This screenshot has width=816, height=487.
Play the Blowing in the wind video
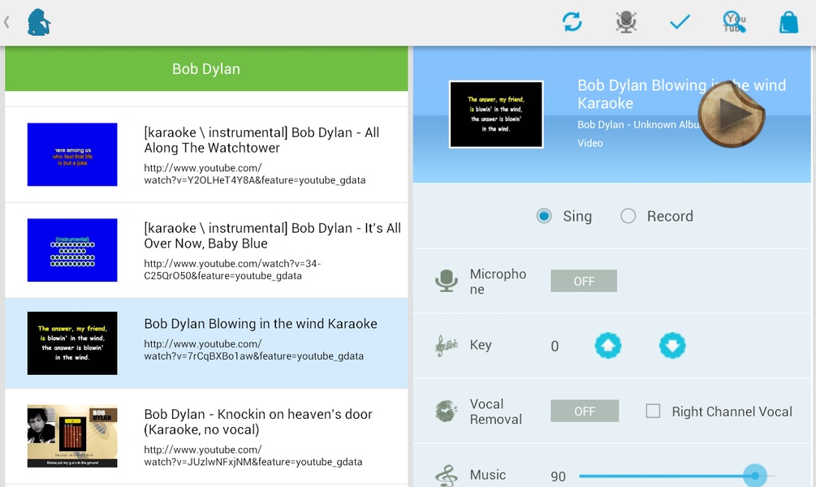[x=732, y=114]
